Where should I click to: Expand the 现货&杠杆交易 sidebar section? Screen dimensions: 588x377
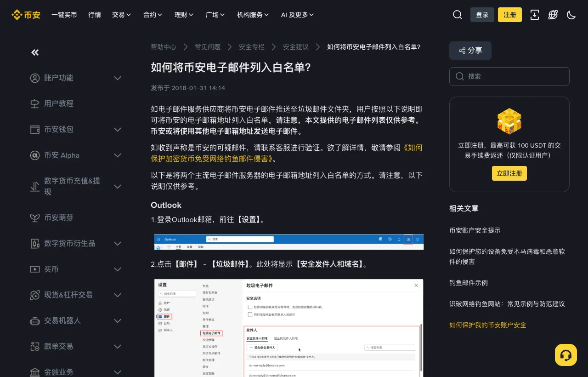[118, 295]
